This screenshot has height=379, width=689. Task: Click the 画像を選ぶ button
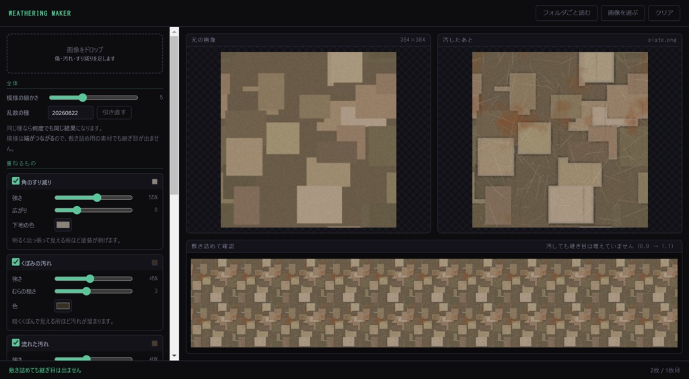(622, 13)
